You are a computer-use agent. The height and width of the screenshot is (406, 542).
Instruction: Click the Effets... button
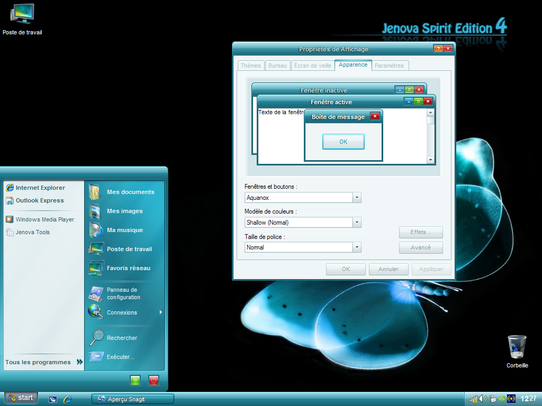point(421,233)
